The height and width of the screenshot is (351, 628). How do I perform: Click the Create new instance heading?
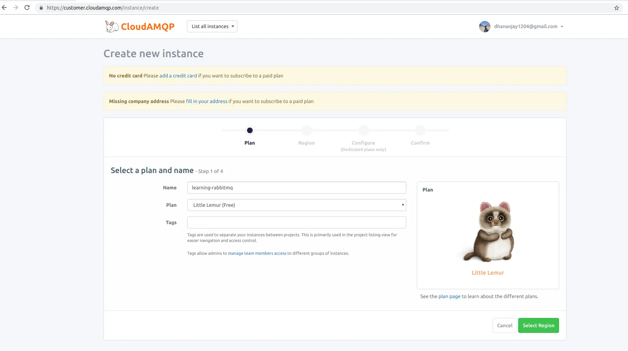[x=154, y=54]
